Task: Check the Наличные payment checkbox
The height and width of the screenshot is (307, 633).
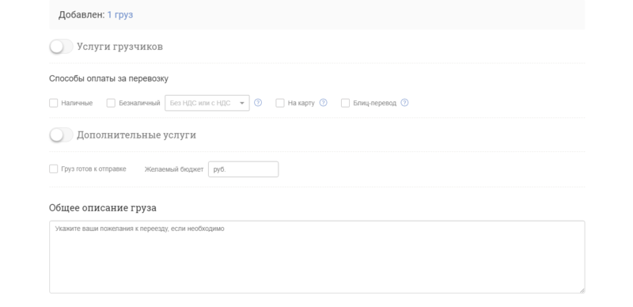Action: (53, 103)
